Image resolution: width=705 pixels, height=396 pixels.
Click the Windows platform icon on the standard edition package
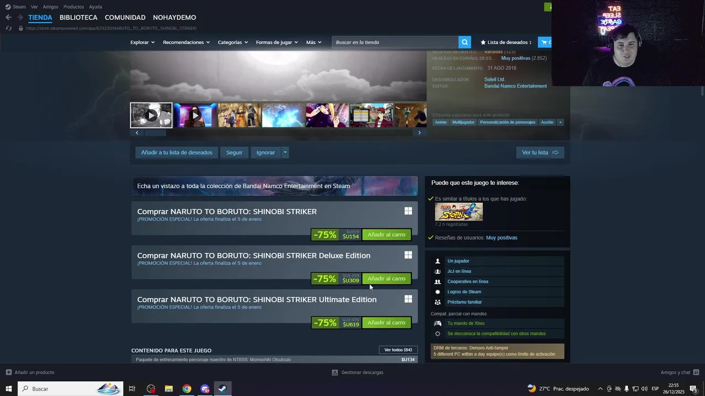click(408, 211)
